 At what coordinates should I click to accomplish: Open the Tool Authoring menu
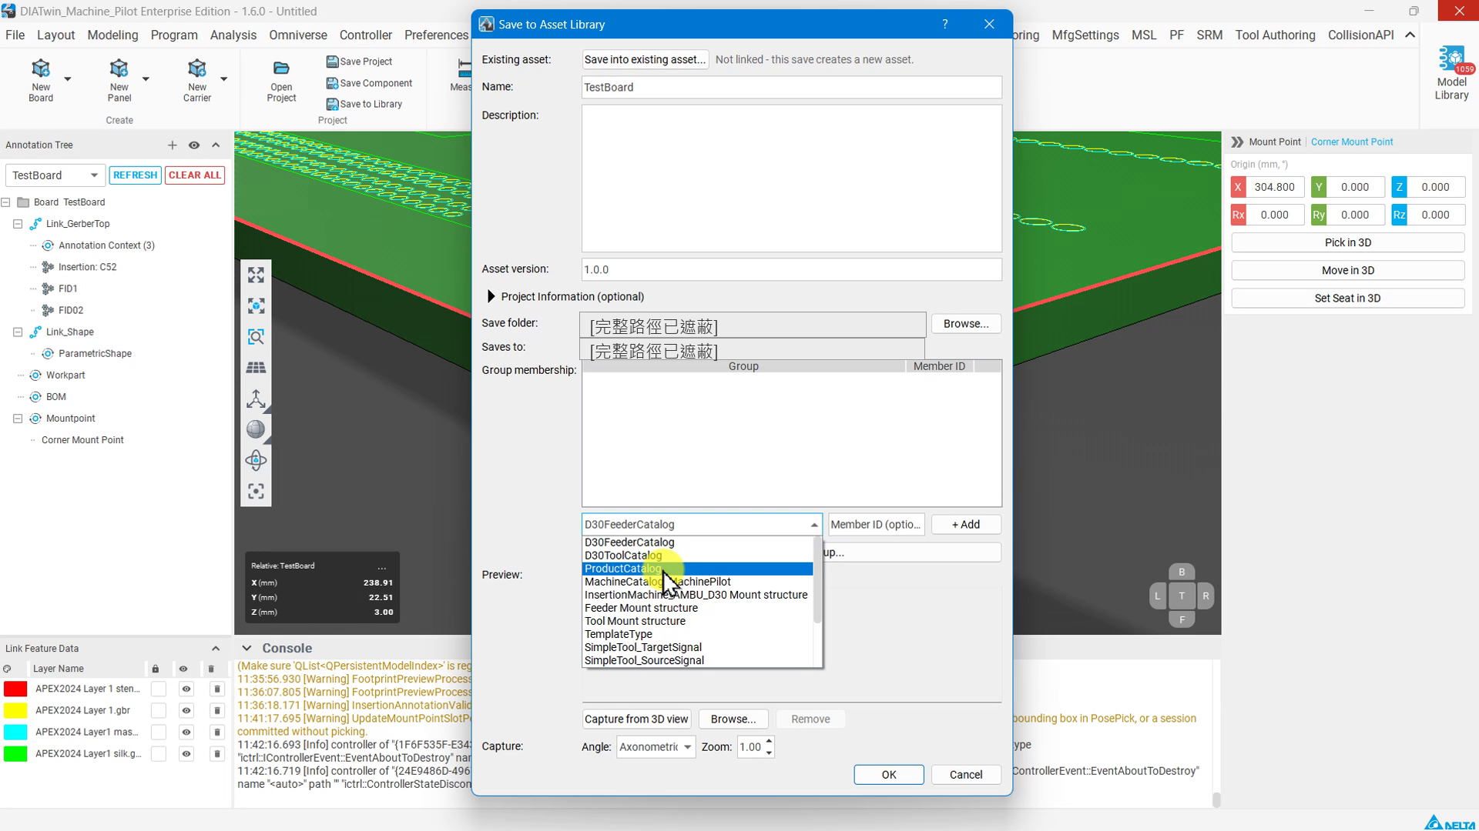tap(1275, 35)
